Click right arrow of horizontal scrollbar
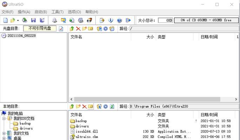This screenshot has width=240, height=140. coord(236,99)
